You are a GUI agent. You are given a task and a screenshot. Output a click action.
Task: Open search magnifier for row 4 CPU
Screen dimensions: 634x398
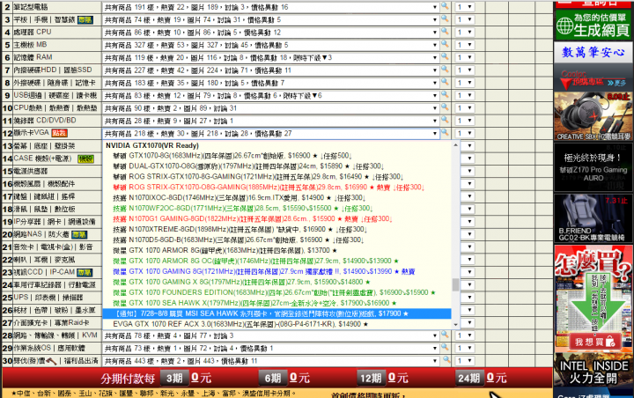(x=445, y=32)
